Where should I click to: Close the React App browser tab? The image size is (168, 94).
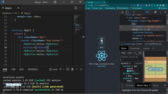[x=104, y=2]
